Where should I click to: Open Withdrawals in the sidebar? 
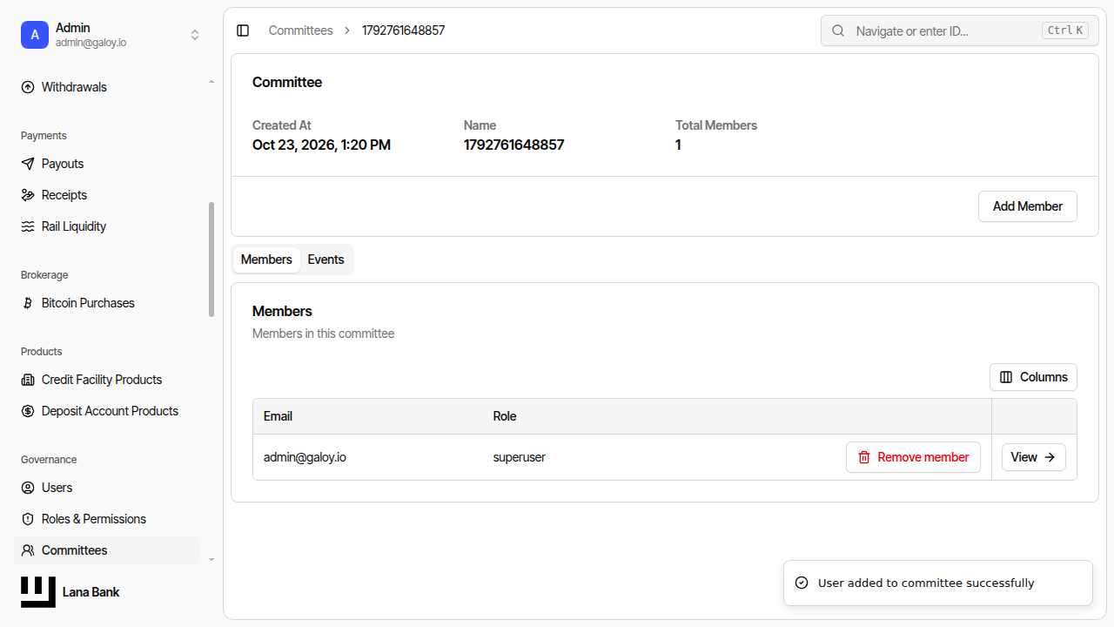point(107,87)
